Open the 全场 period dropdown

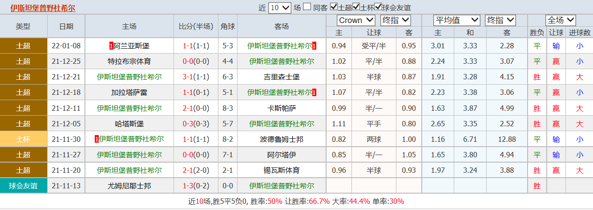point(561,20)
